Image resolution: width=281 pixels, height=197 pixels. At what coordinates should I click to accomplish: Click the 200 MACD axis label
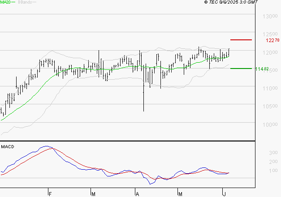pyautogui.click(x=273, y=162)
